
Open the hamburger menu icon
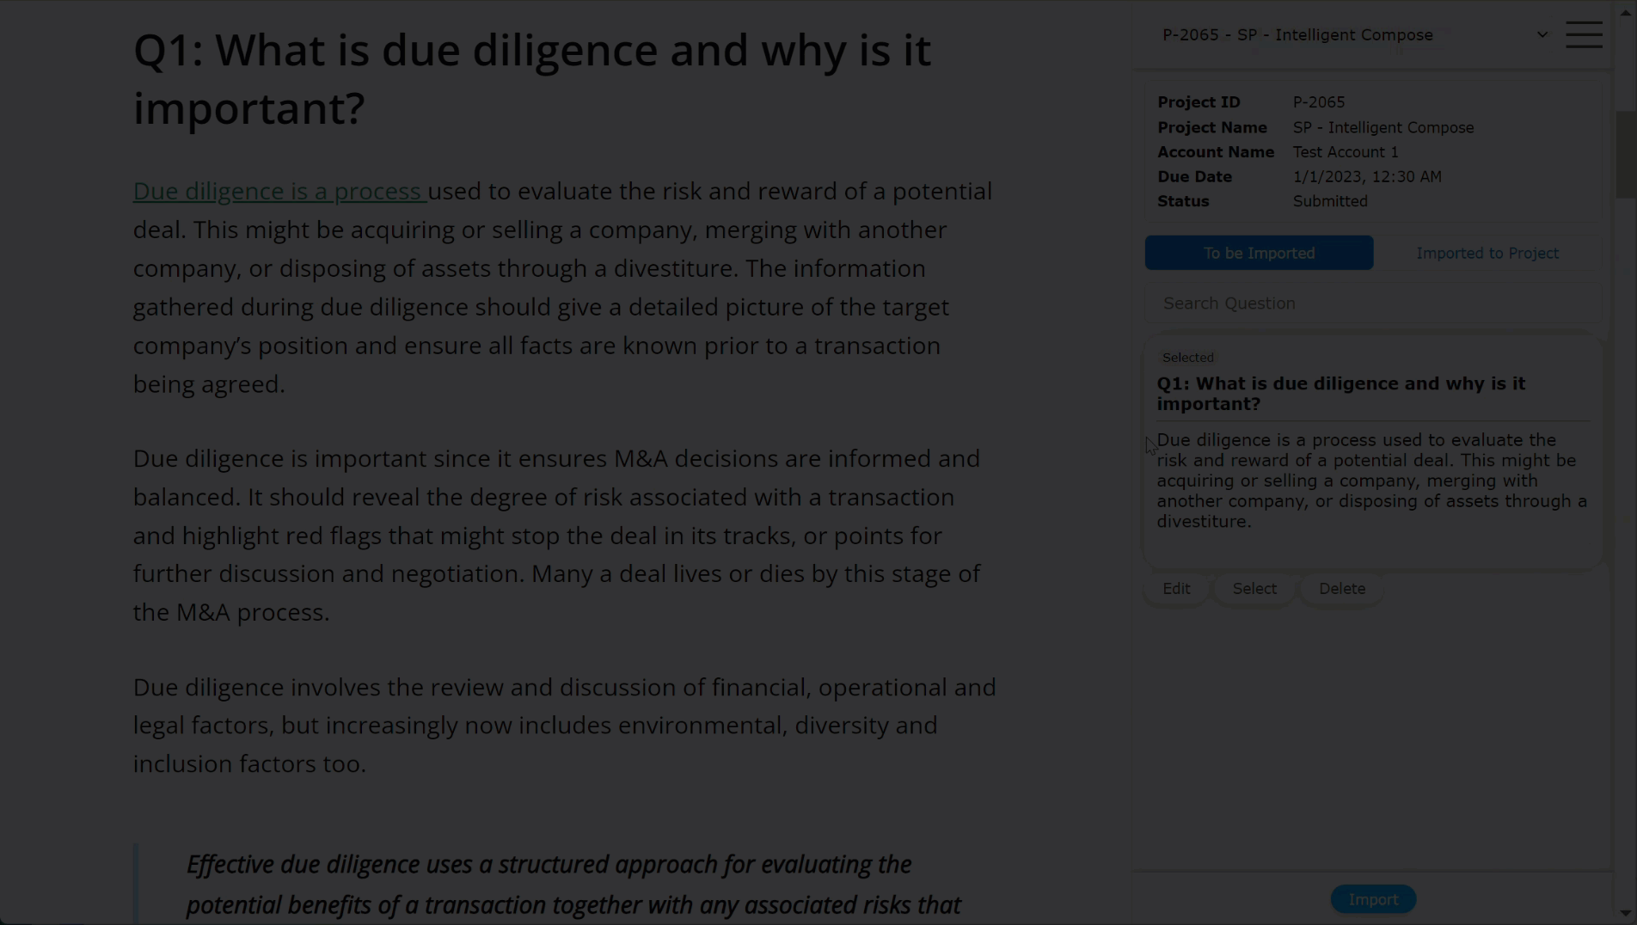pos(1584,34)
